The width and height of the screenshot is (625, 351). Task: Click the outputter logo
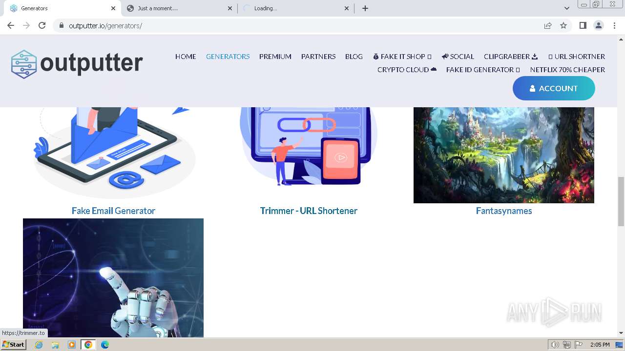tap(77, 64)
